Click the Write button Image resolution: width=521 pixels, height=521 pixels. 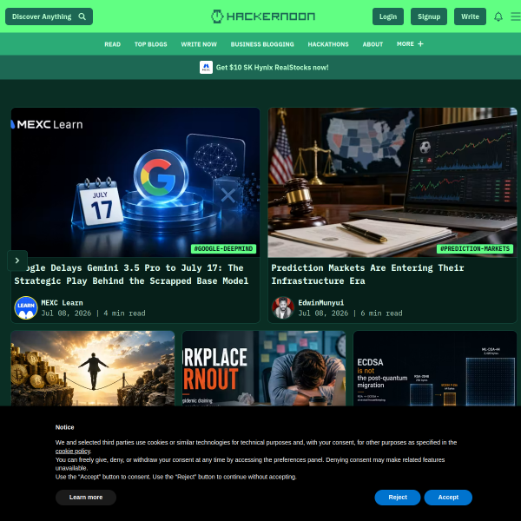point(470,16)
